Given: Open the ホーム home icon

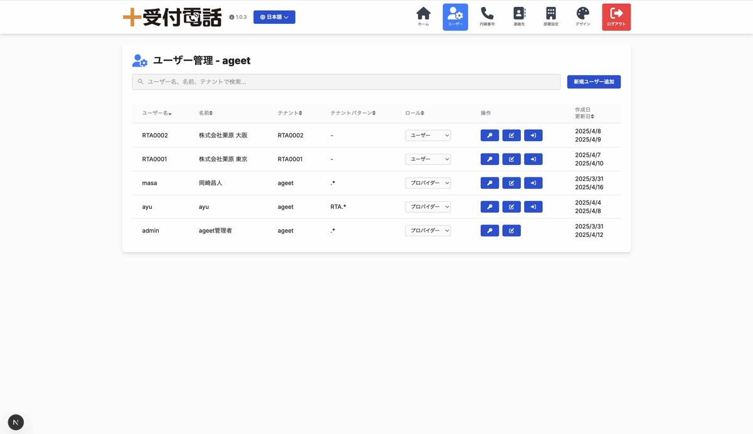Looking at the screenshot, I should [x=424, y=17].
